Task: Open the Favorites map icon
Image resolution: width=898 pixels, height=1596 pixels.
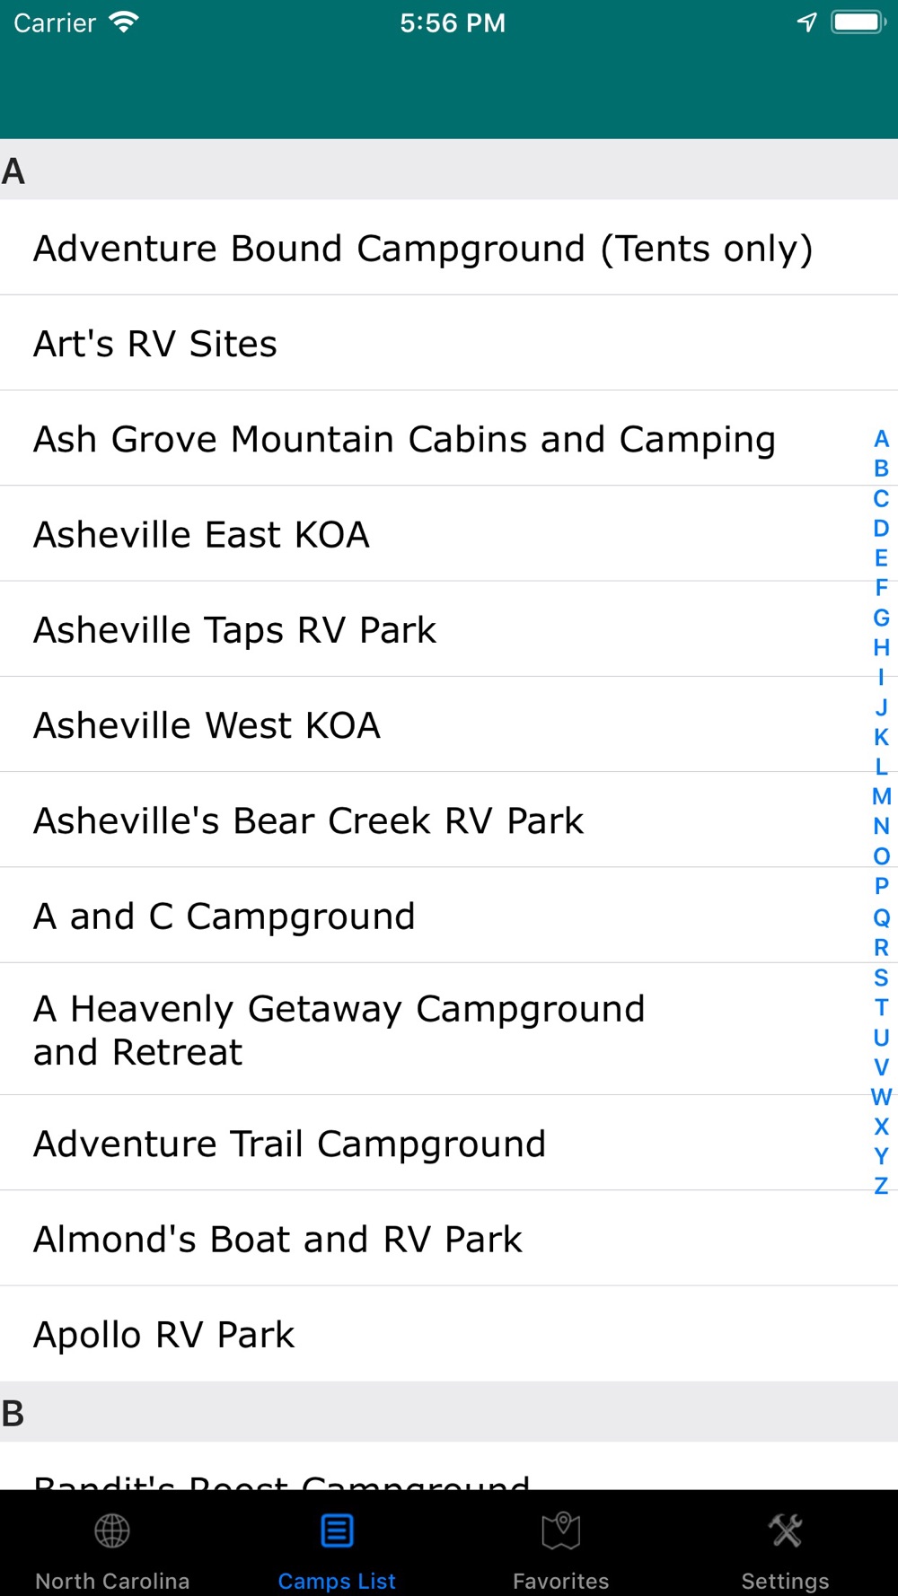Action: click(x=561, y=1531)
